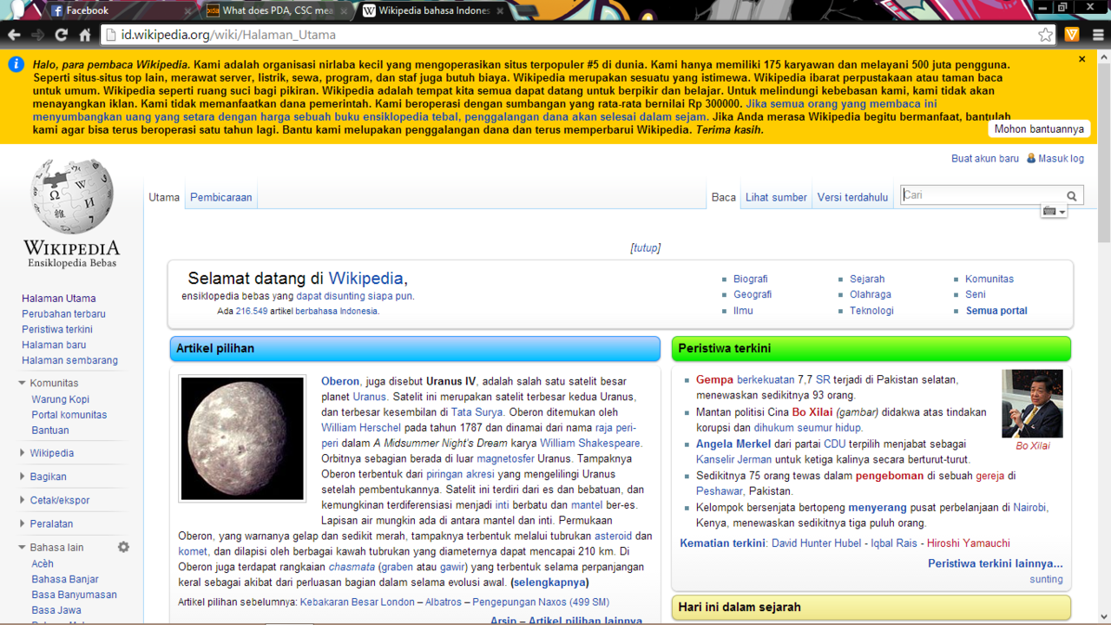Screen dimensions: 1111x625
Task: Bookmark page with star icon
Action: coord(1046,35)
